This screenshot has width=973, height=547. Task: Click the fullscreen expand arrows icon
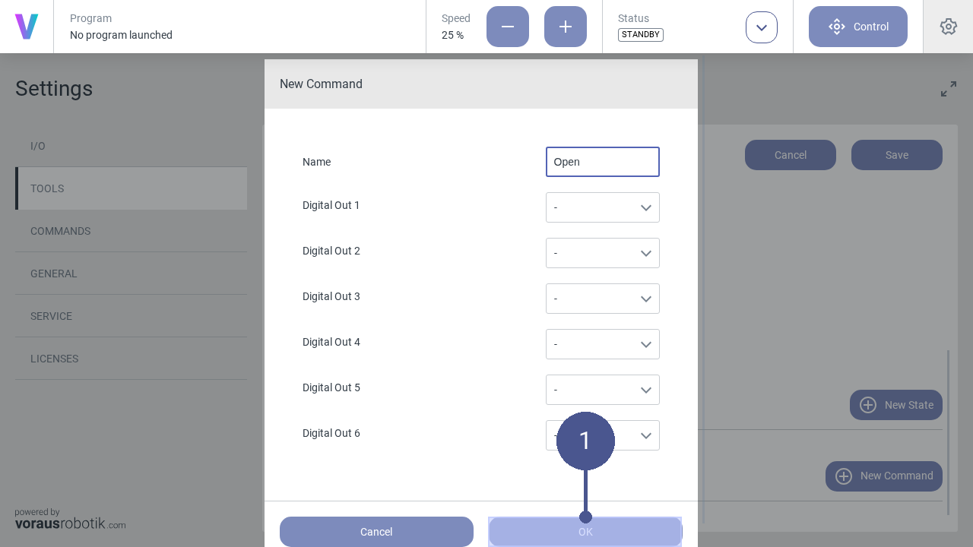(948, 90)
